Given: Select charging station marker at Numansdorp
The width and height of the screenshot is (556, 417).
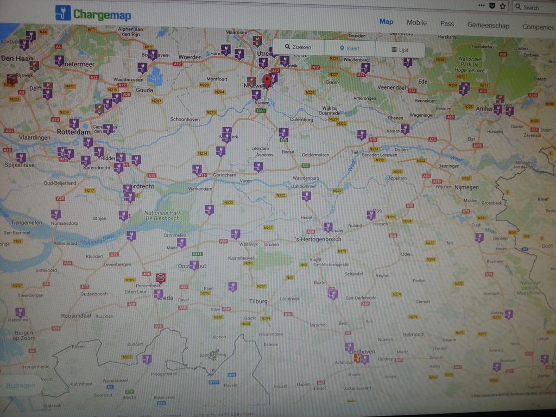Looking at the screenshot, I should [x=56, y=214].
